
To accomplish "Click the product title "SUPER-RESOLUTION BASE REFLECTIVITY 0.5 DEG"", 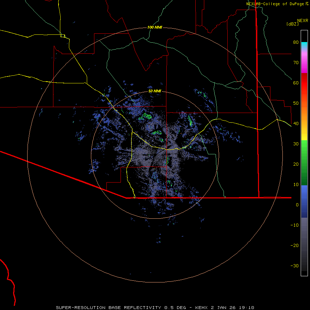I will [x=121, y=308].
